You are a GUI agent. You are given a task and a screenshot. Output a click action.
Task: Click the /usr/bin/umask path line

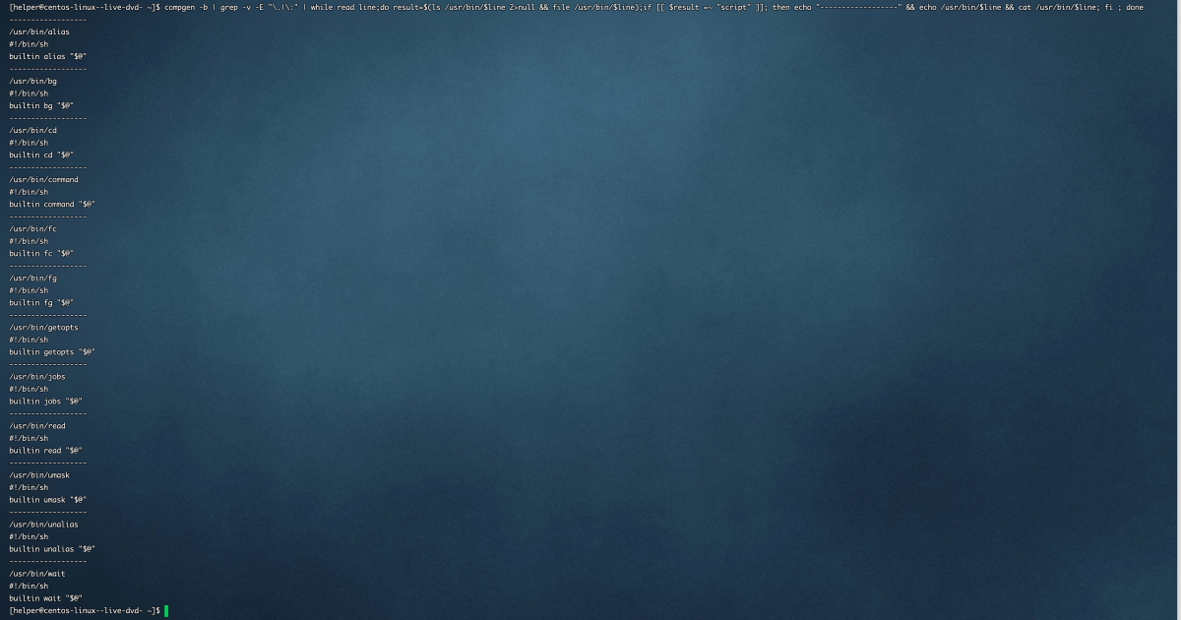point(39,474)
